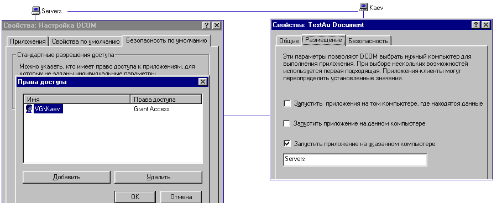Click help button in TestAu Document window
This screenshot has height=203, width=502.
click(x=476, y=25)
